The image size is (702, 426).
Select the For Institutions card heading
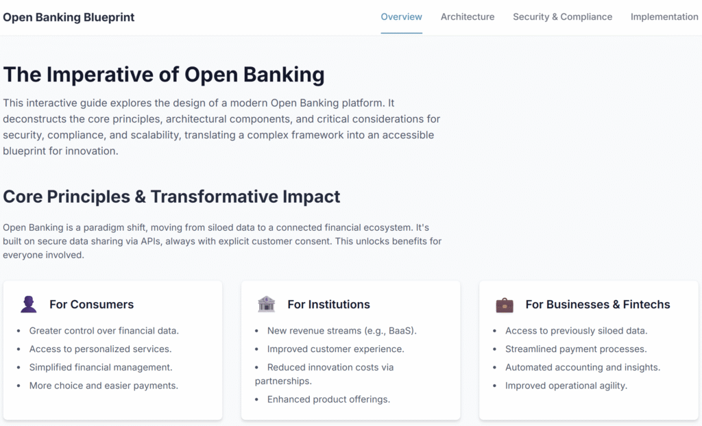328,304
